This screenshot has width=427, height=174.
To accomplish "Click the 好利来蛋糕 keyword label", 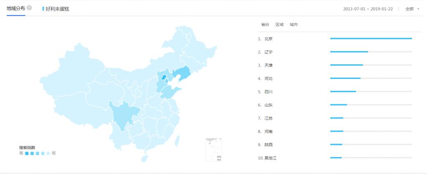I will [x=58, y=8].
